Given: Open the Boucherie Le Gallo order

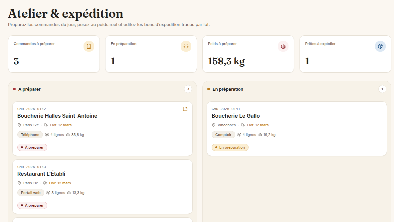Looking at the screenshot, I should point(297,129).
